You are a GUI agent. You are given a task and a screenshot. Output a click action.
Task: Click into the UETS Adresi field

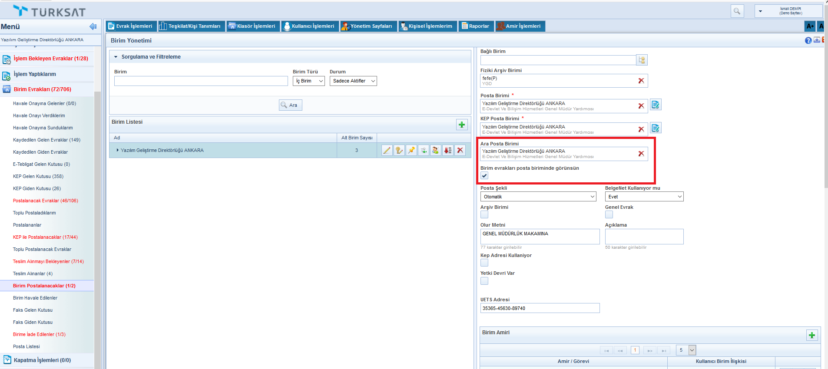click(x=540, y=308)
